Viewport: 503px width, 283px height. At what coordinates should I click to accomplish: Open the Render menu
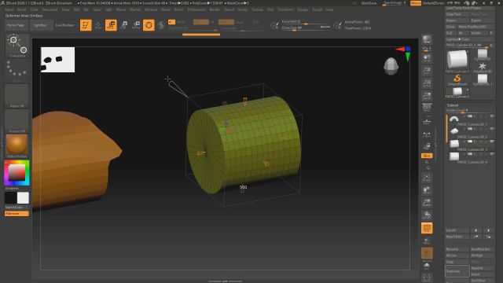pyautogui.click(x=215, y=10)
